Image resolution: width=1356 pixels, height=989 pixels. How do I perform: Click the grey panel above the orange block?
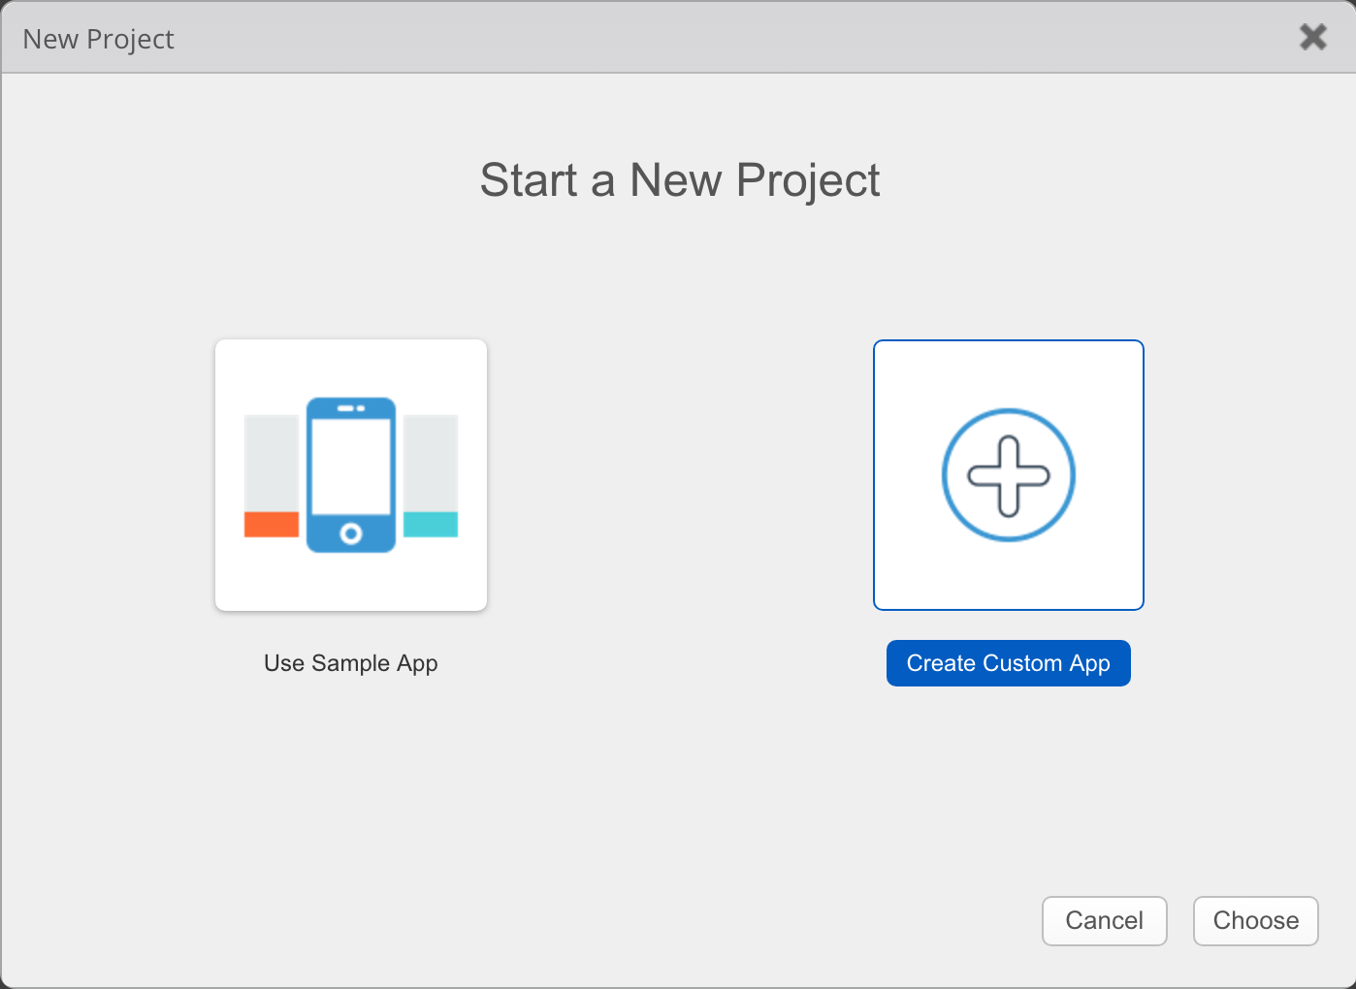[272, 463]
